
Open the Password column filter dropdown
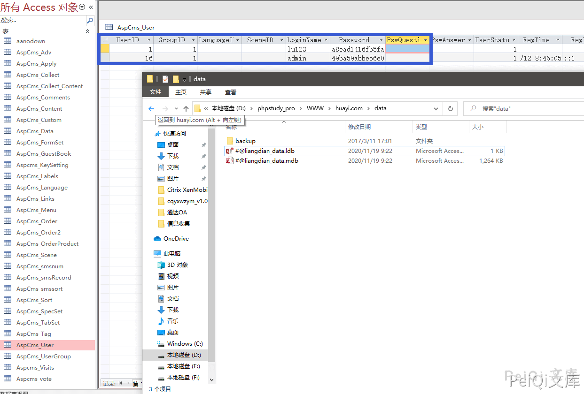tap(381, 40)
